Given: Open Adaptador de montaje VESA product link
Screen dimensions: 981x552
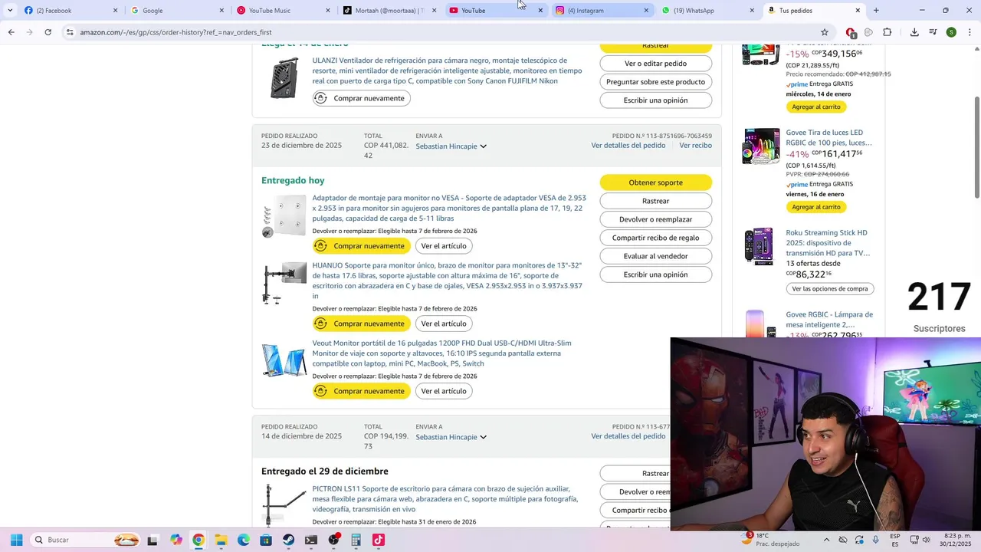Looking at the screenshot, I should click(x=449, y=208).
